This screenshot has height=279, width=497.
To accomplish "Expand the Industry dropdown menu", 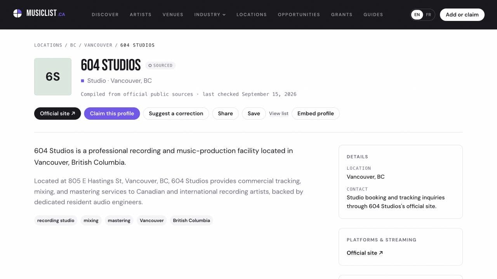I will click(210, 15).
